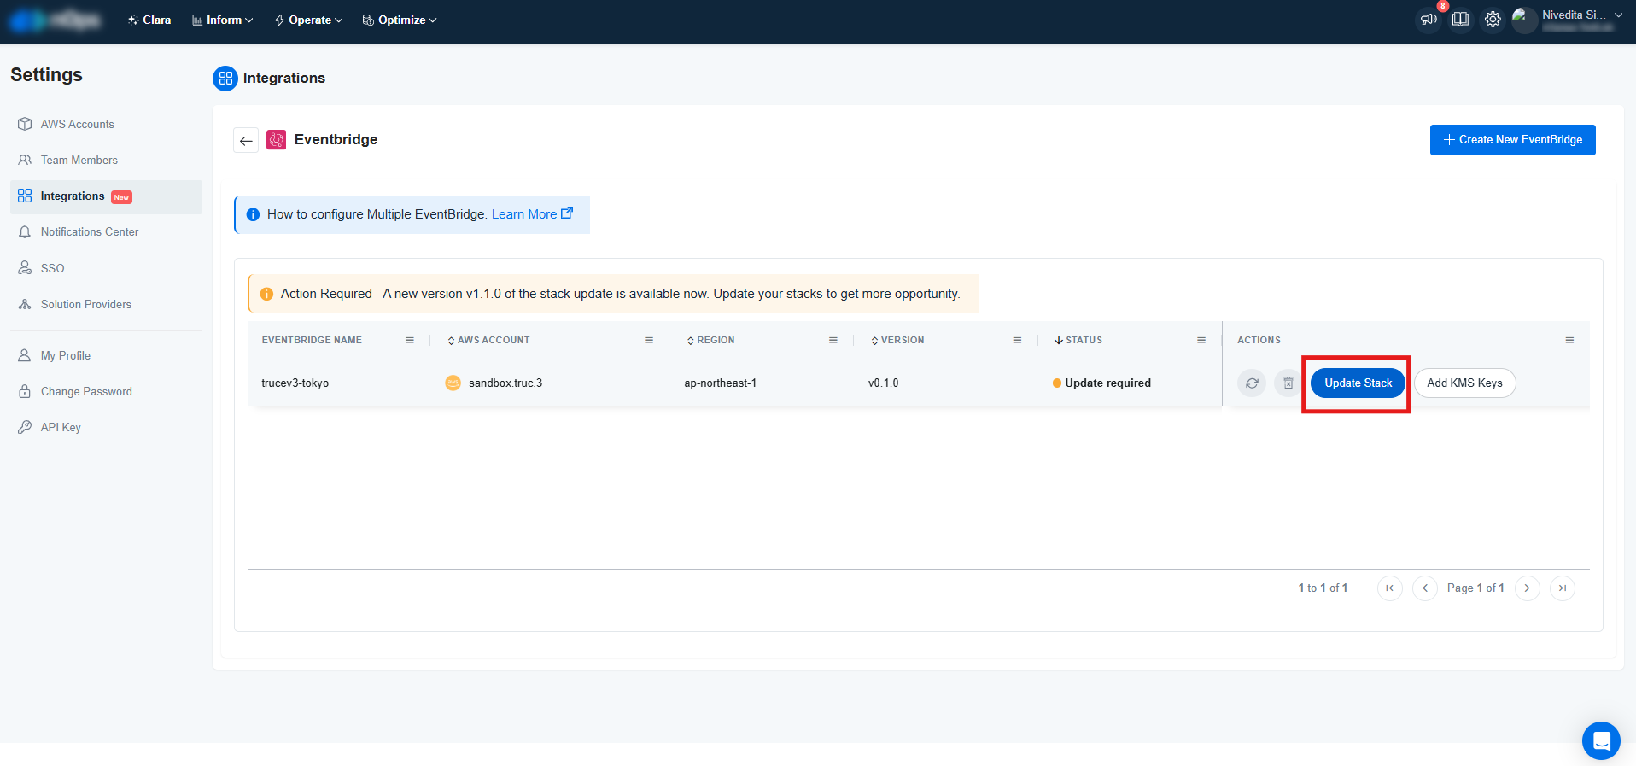Click the refresh icon in the Actions column
1636x766 pixels.
(1252, 383)
